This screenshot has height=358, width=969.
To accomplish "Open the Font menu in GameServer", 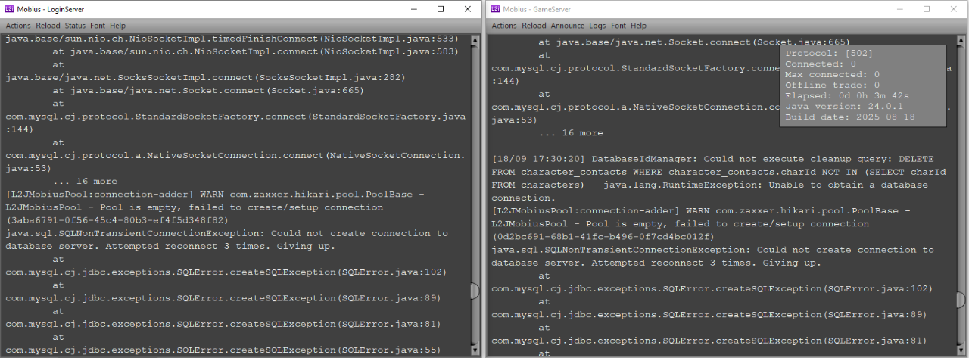I will pos(618,26).
